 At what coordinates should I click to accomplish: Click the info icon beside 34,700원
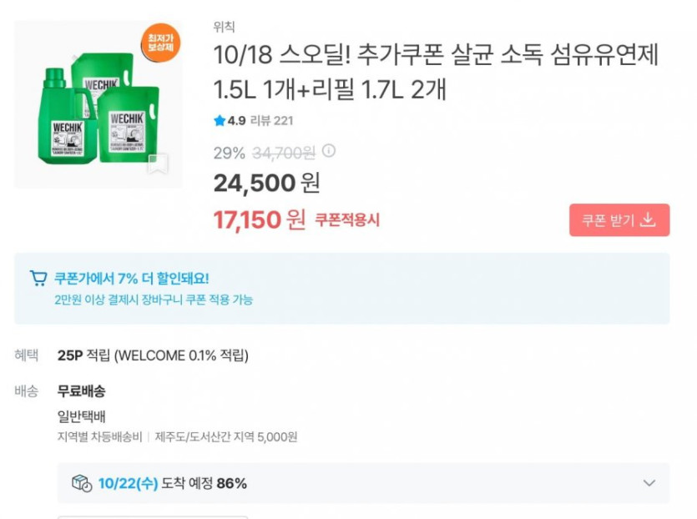point(329,152)
